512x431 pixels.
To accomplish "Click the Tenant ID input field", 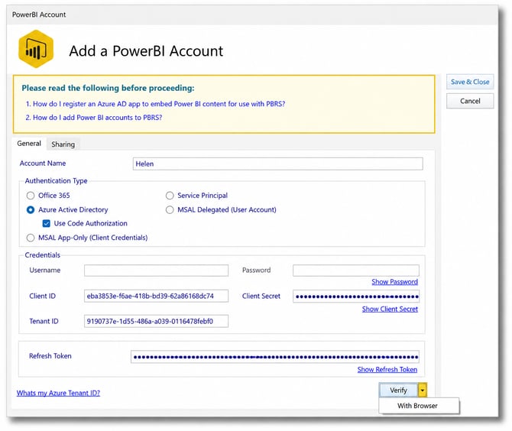I will 156,321.
